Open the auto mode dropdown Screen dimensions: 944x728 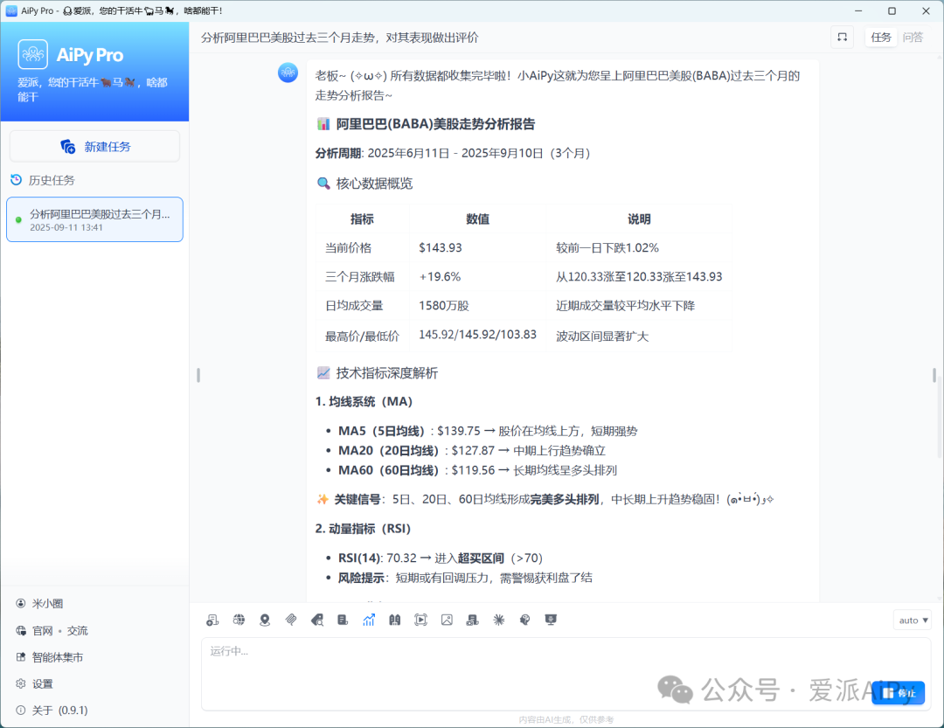(912, 620)
